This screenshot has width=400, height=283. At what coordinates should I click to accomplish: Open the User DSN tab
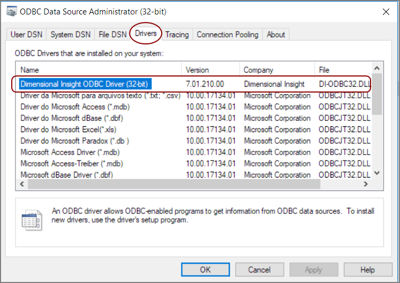coord(26,34)
